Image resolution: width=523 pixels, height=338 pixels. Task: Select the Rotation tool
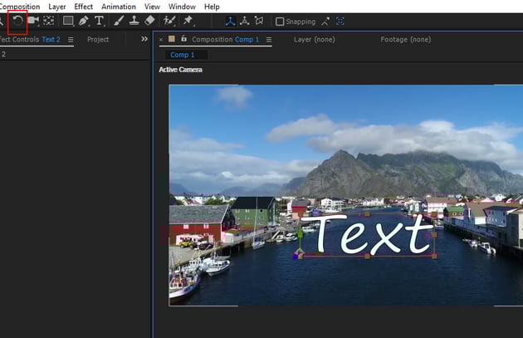pos(17,20)
